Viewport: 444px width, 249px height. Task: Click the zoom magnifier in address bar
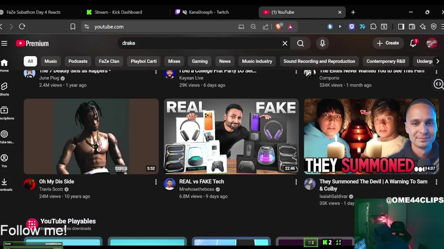click(253, 27)
